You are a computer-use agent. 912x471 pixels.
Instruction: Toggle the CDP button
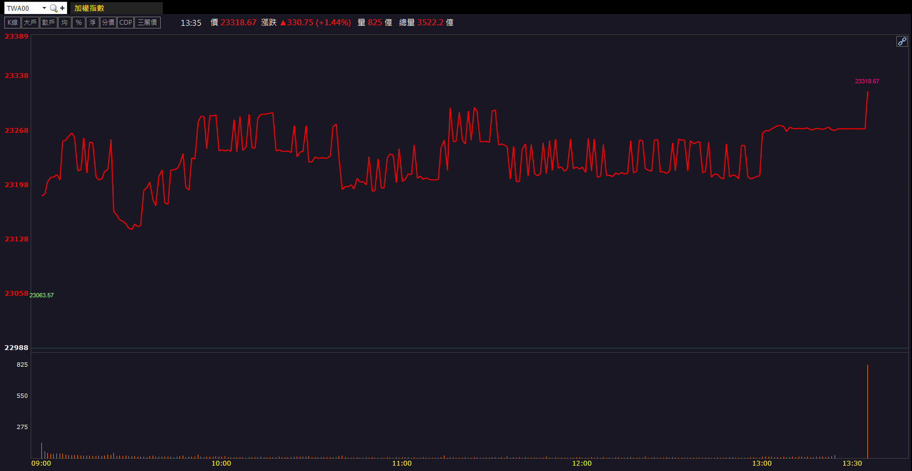(x=125, y=23)
